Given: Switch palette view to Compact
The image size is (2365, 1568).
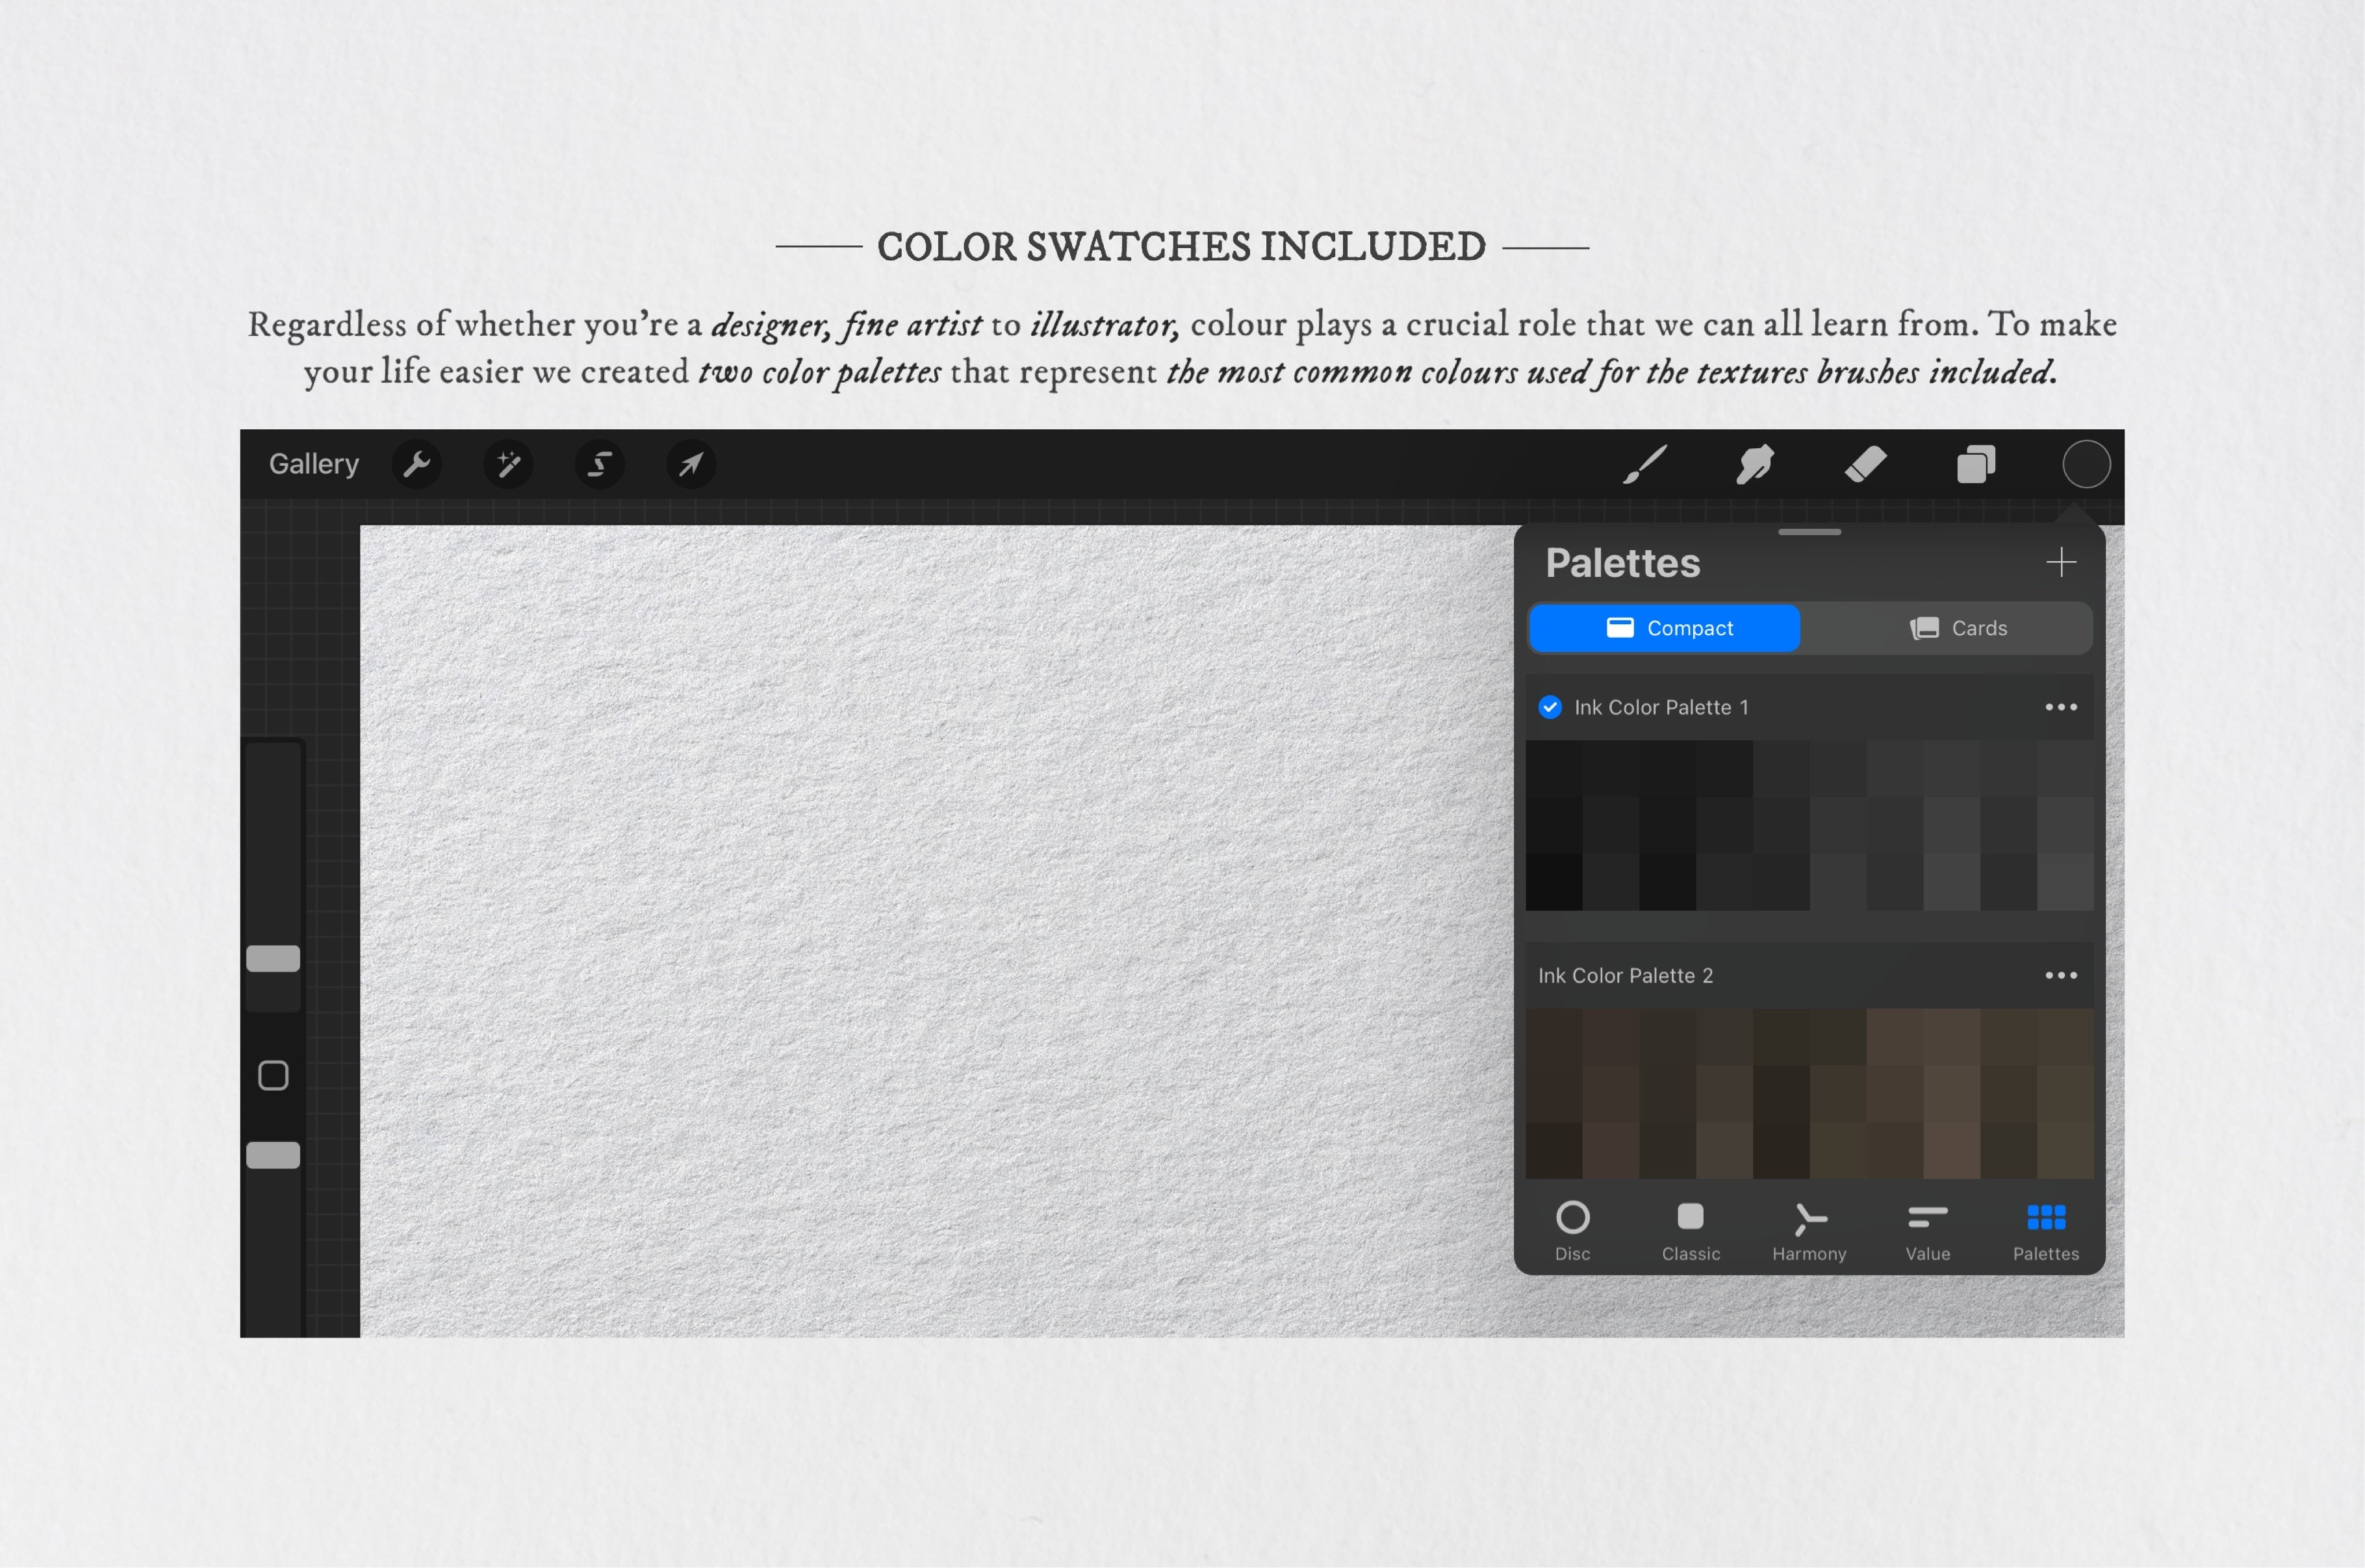Looking at the screenshot, I should [x=1666, y=628].
